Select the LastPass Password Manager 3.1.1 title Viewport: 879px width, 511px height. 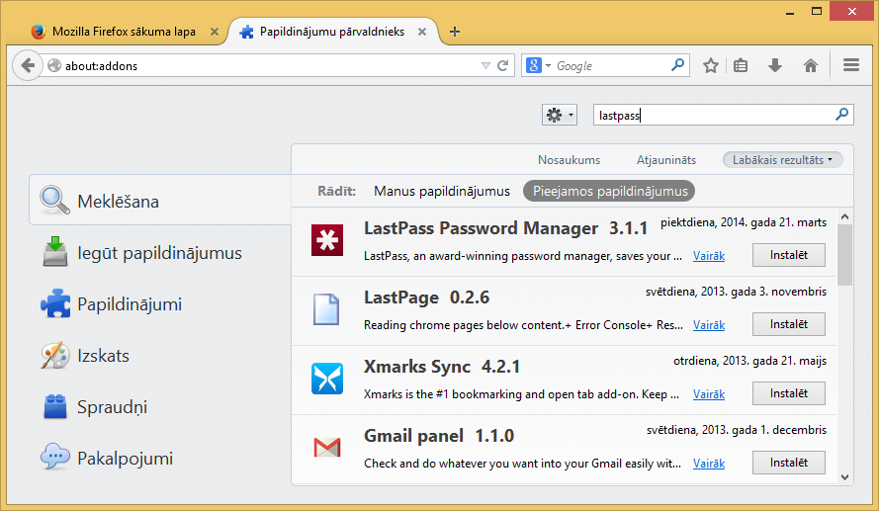pyautogui.click(x=505, y=228)
